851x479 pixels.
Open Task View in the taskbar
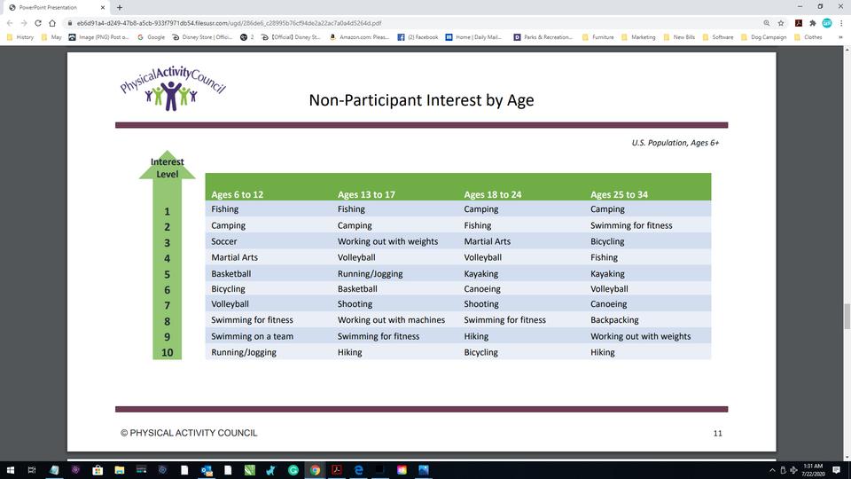click(x=32, y=470)
